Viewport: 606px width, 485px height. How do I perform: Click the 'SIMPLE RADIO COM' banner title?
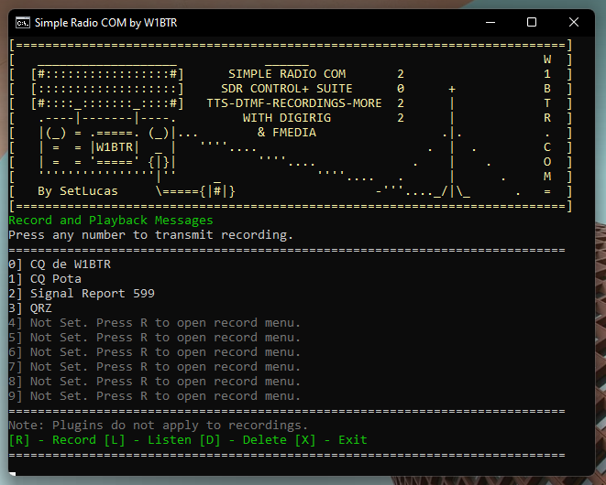pos(287,74)
